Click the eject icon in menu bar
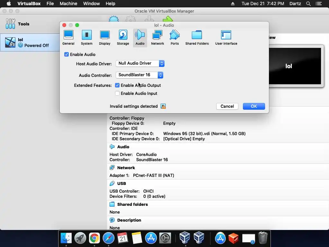 point(233,4)
